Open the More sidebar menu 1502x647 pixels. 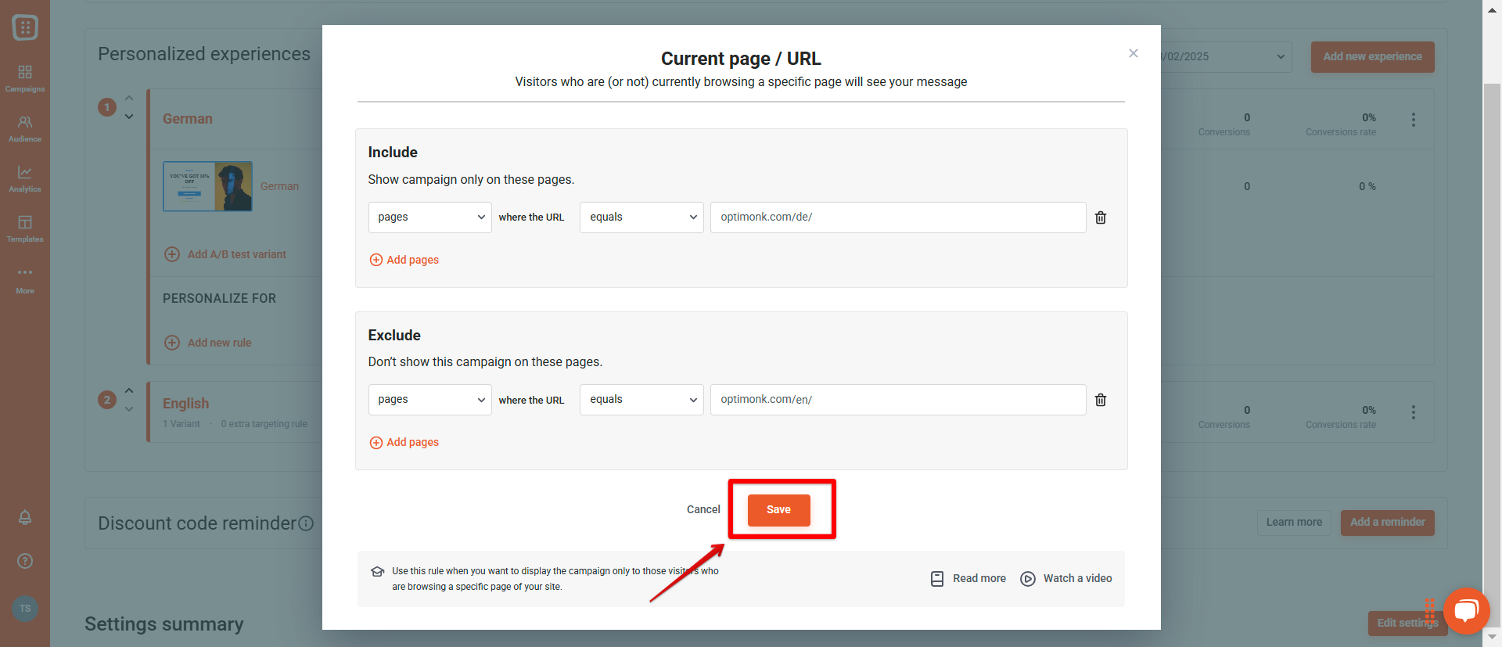(x=25, y=280)
